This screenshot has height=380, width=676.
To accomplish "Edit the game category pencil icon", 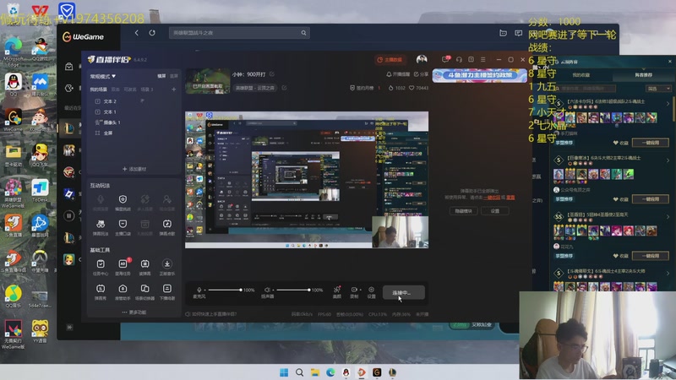I will pos(285,88).
